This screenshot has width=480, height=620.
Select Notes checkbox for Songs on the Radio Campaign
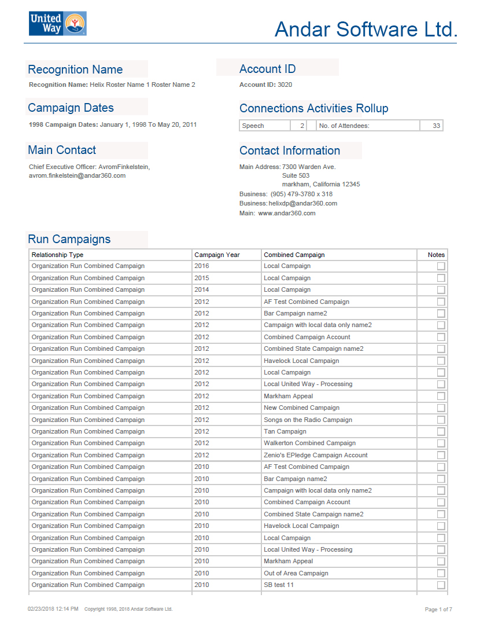click(x=441, y=420)
